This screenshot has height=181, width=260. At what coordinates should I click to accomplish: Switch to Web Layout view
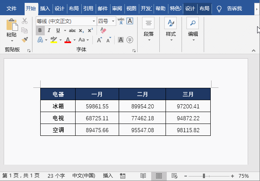click(175, 176)
